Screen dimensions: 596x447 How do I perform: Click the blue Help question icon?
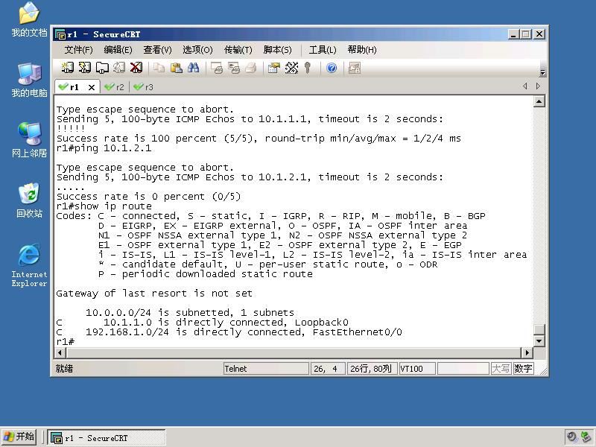332,68
